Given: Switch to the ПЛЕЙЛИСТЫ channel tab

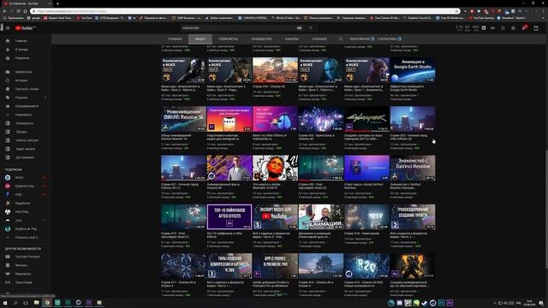Looking at the screenshot, I should point(229,39).
